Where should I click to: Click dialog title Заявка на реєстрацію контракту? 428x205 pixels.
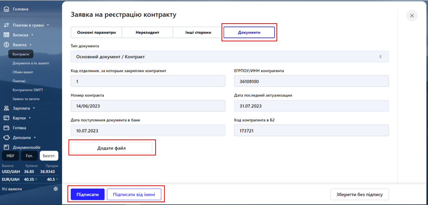coord(123,15)
